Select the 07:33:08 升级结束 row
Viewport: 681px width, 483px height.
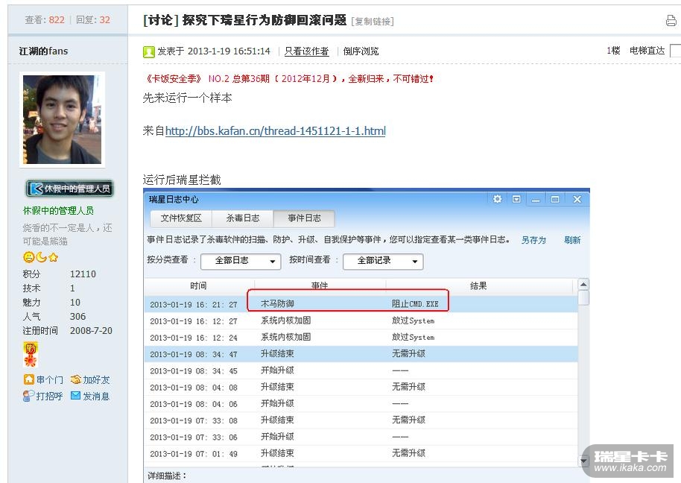point(361,420)
